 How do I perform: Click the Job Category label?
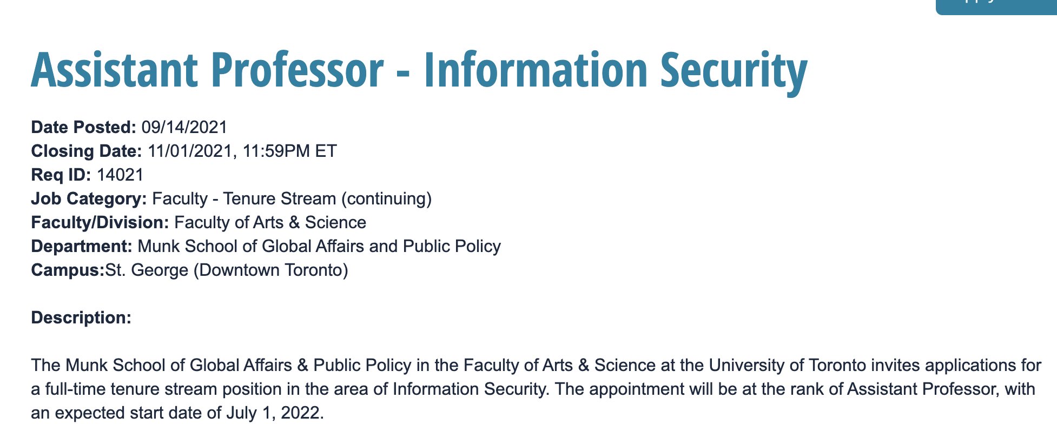tap(89, 198)
